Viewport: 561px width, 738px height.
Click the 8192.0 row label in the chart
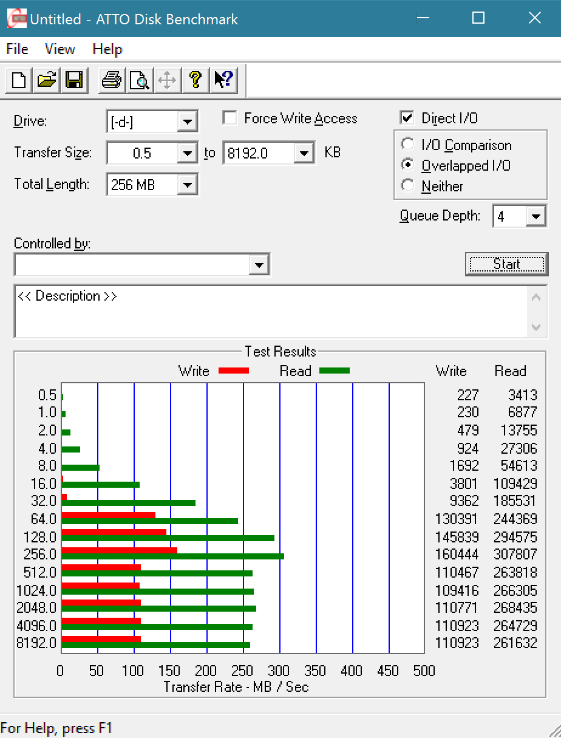36,643
